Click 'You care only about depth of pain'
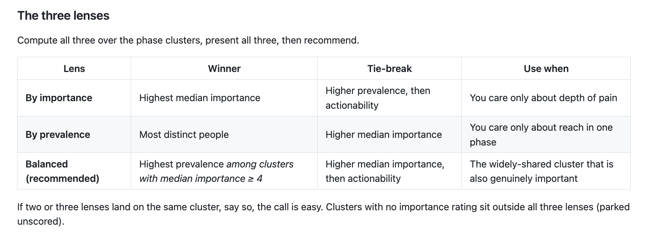This screenshot has height=244, width=658. [543, 98]
